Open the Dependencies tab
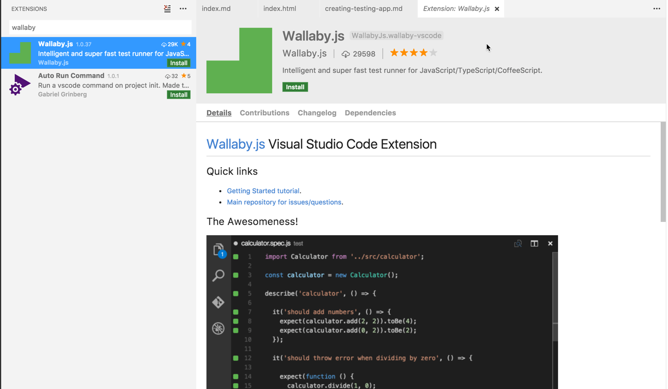 pos(370,113)
